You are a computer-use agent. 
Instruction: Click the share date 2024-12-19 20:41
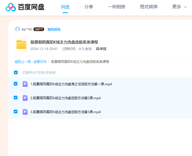coord(44,49)
